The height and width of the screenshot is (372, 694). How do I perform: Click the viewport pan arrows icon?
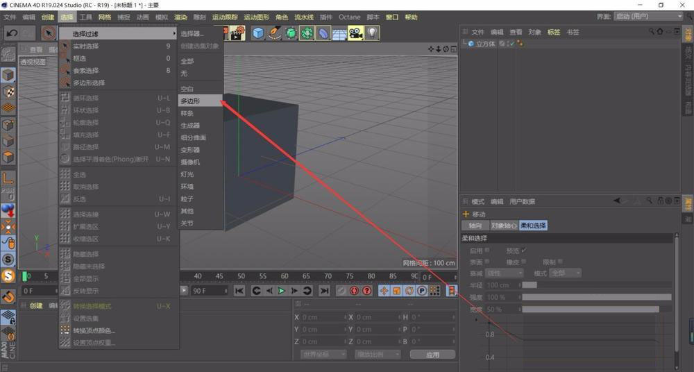431,49
